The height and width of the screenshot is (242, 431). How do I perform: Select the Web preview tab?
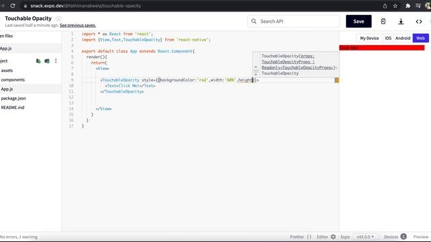pyautogui.click(x=420, y=38)
